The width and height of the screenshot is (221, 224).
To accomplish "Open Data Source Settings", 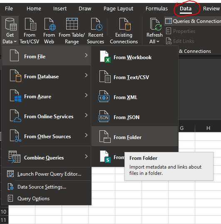I will tap(47, 187).
